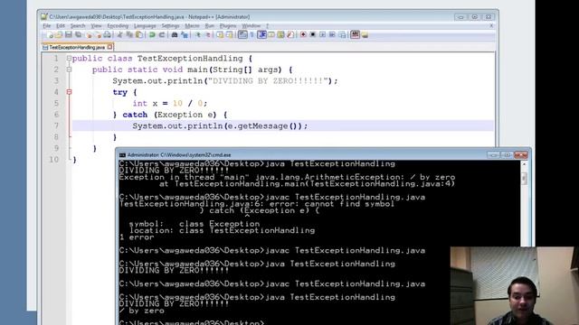
Task: Click the last toolbar icon after ABC
Action: coord(365,35)
